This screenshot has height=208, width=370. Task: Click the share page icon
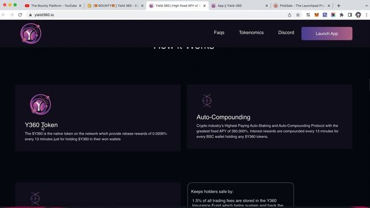pyautogui.click(x=290, y=15)
